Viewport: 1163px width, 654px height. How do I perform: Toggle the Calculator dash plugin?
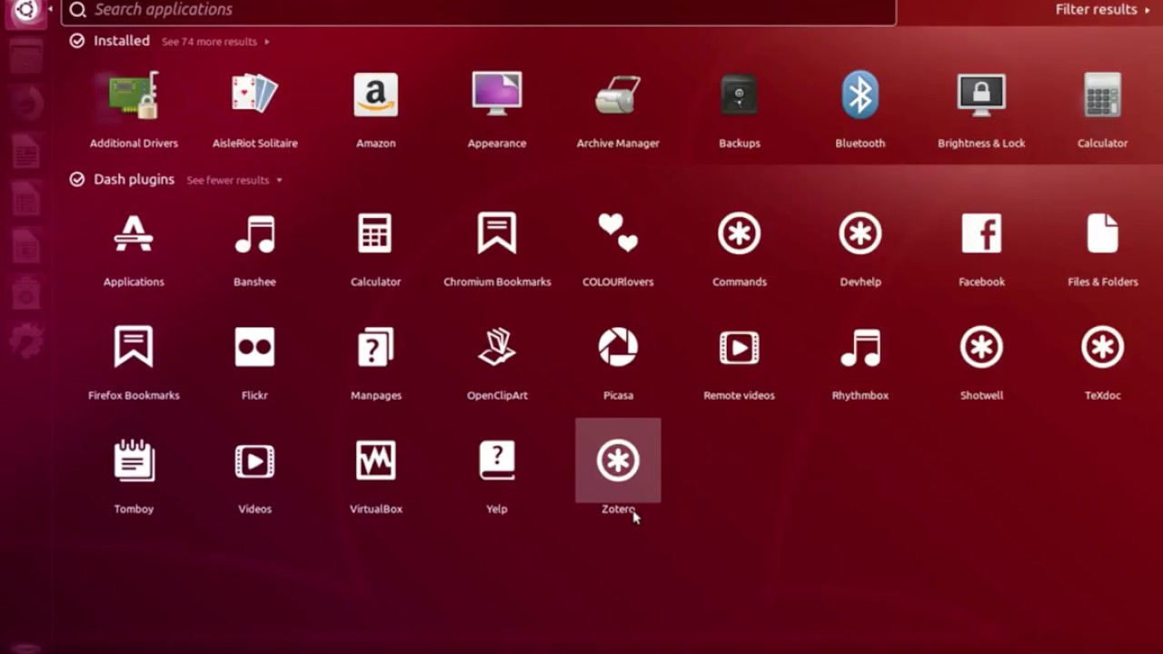tap(375, 233)
